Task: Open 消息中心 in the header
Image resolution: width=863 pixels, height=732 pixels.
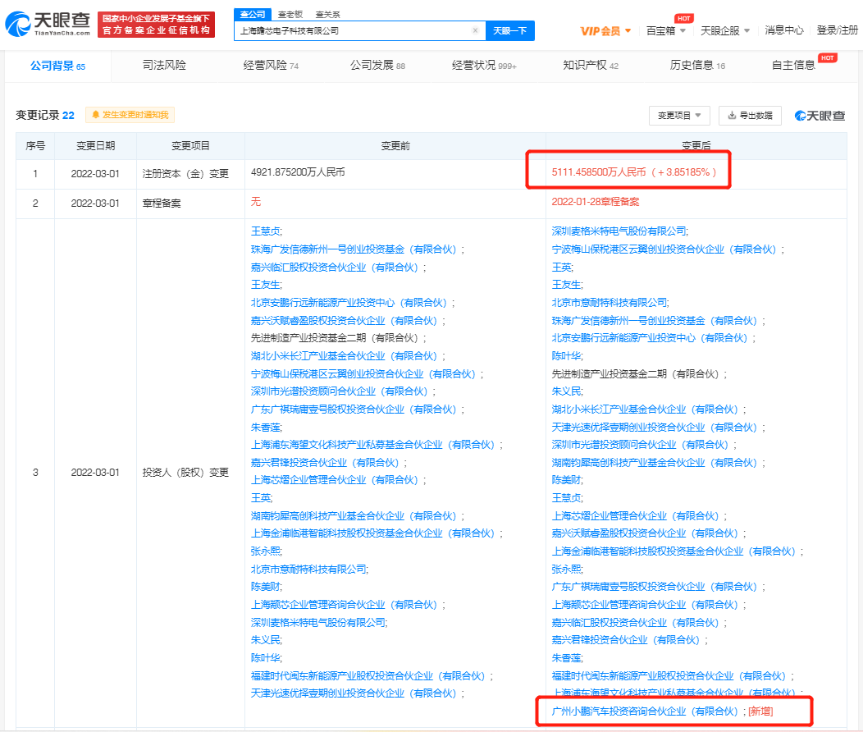Action: pos(783,30)
